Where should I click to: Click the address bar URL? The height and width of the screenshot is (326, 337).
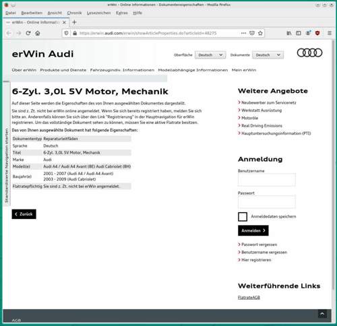click(x=148, y=33)
